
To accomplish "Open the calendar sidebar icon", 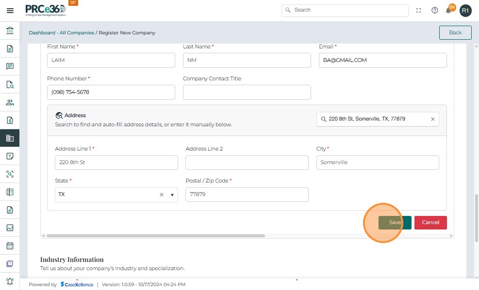I will pyautogui.click(x=10, y=245).
